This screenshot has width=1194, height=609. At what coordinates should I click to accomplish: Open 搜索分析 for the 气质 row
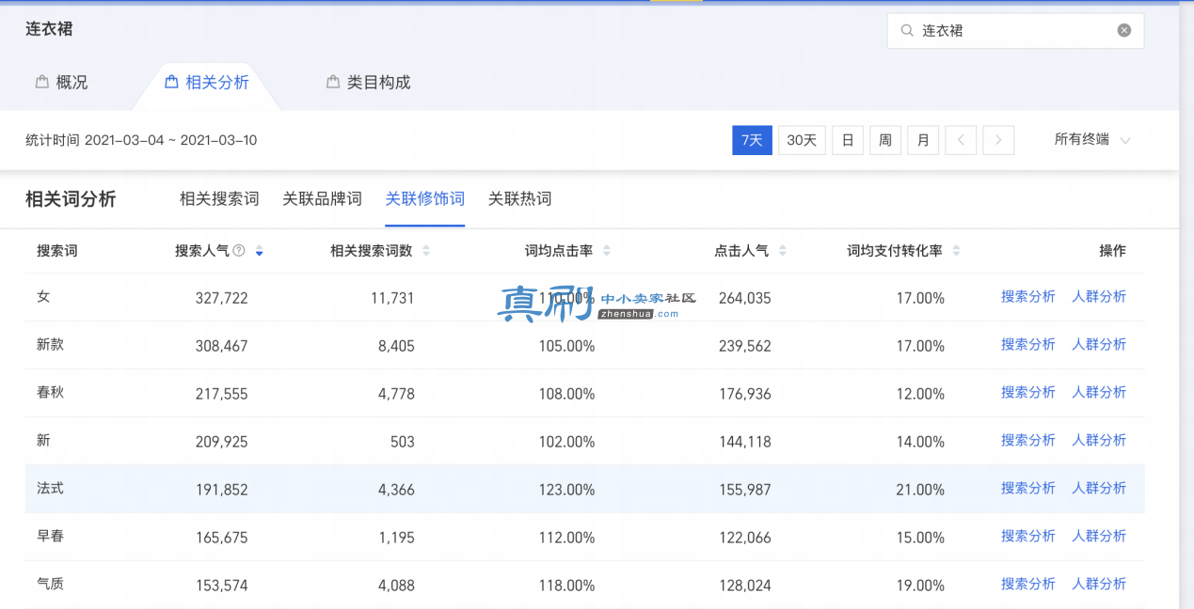[x=1027, y=585]
